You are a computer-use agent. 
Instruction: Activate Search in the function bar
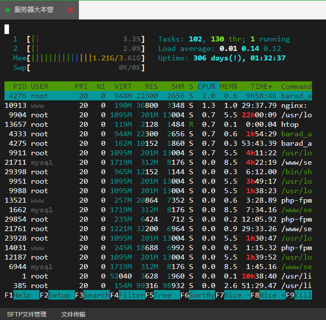(x=96, y=295)
